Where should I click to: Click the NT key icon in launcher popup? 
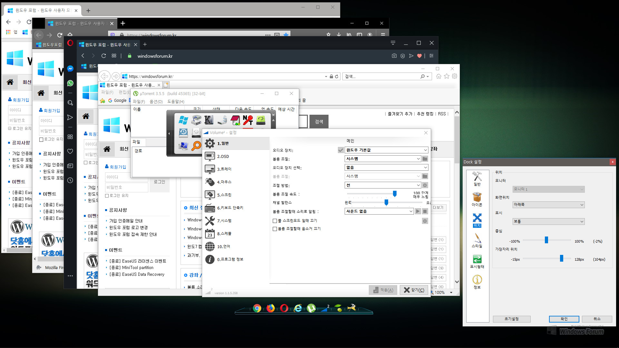click(248, 120)
